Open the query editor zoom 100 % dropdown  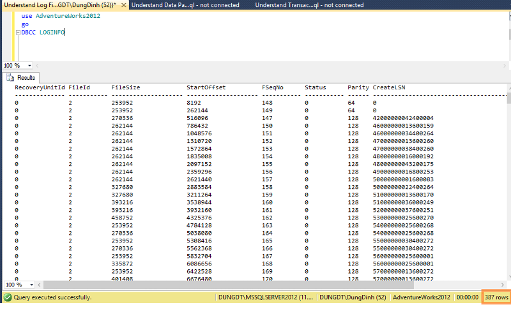pyautogui.click(x=29, y=66)
